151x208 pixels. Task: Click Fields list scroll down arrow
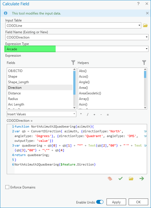click(x=74, y=107)
